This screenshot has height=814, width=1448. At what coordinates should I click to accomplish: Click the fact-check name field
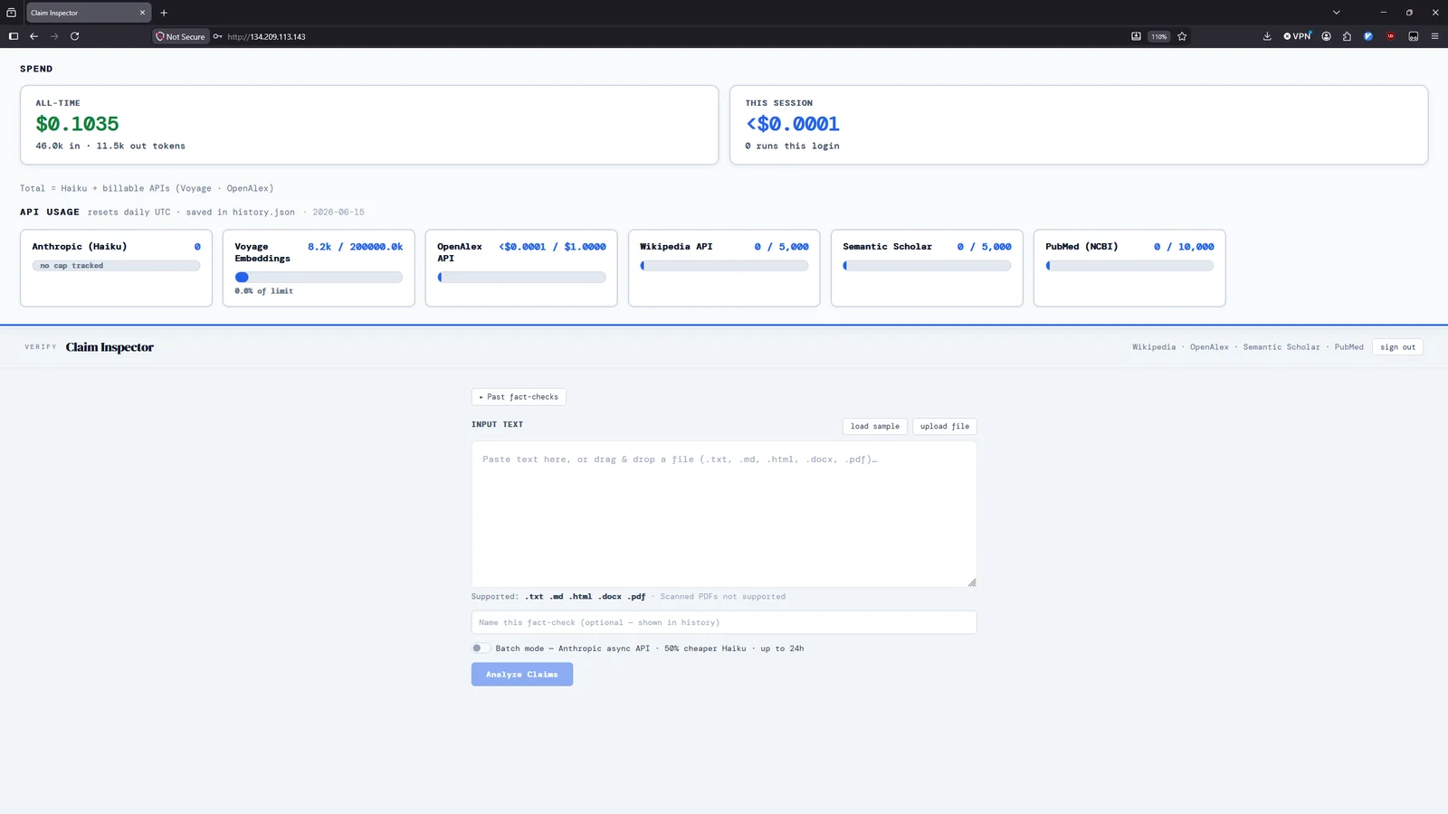[724, 622]
